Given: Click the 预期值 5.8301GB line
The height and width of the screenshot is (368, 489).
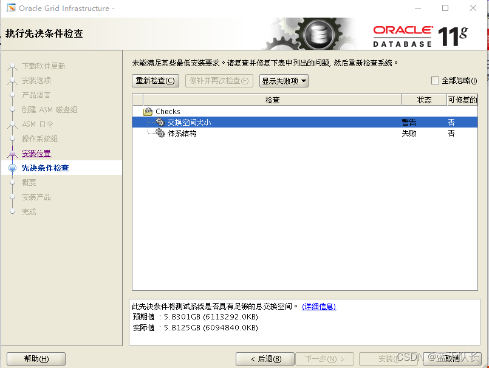Looking at the screenshot, I should (x=195, y=317).
